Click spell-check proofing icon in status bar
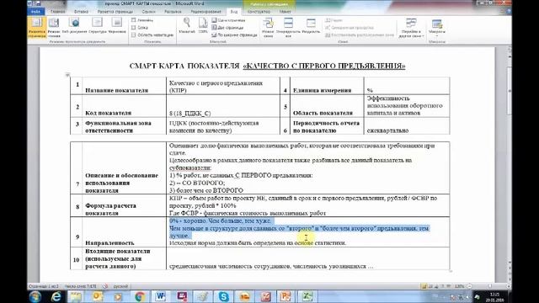The image size is (539, 303). (104, 286)
